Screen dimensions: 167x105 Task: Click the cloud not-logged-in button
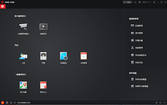(127, 2)
